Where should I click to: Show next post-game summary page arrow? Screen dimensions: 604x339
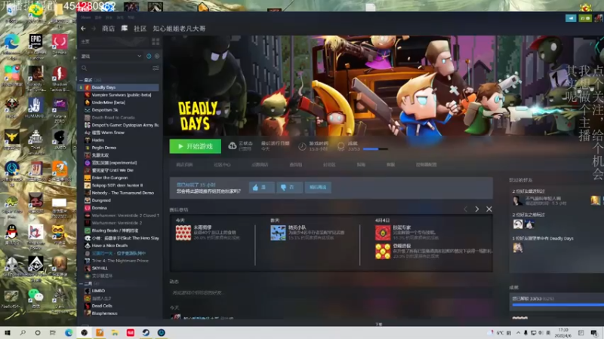pos(477,209)
